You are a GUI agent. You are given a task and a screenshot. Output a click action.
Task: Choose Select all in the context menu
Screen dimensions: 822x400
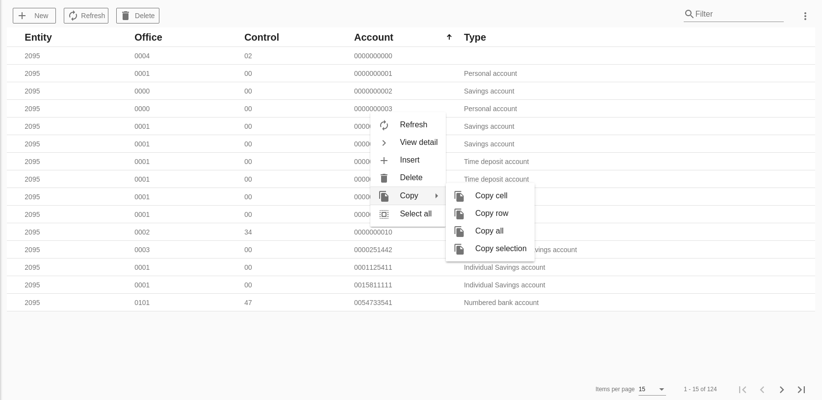click(x=408, y=214)
